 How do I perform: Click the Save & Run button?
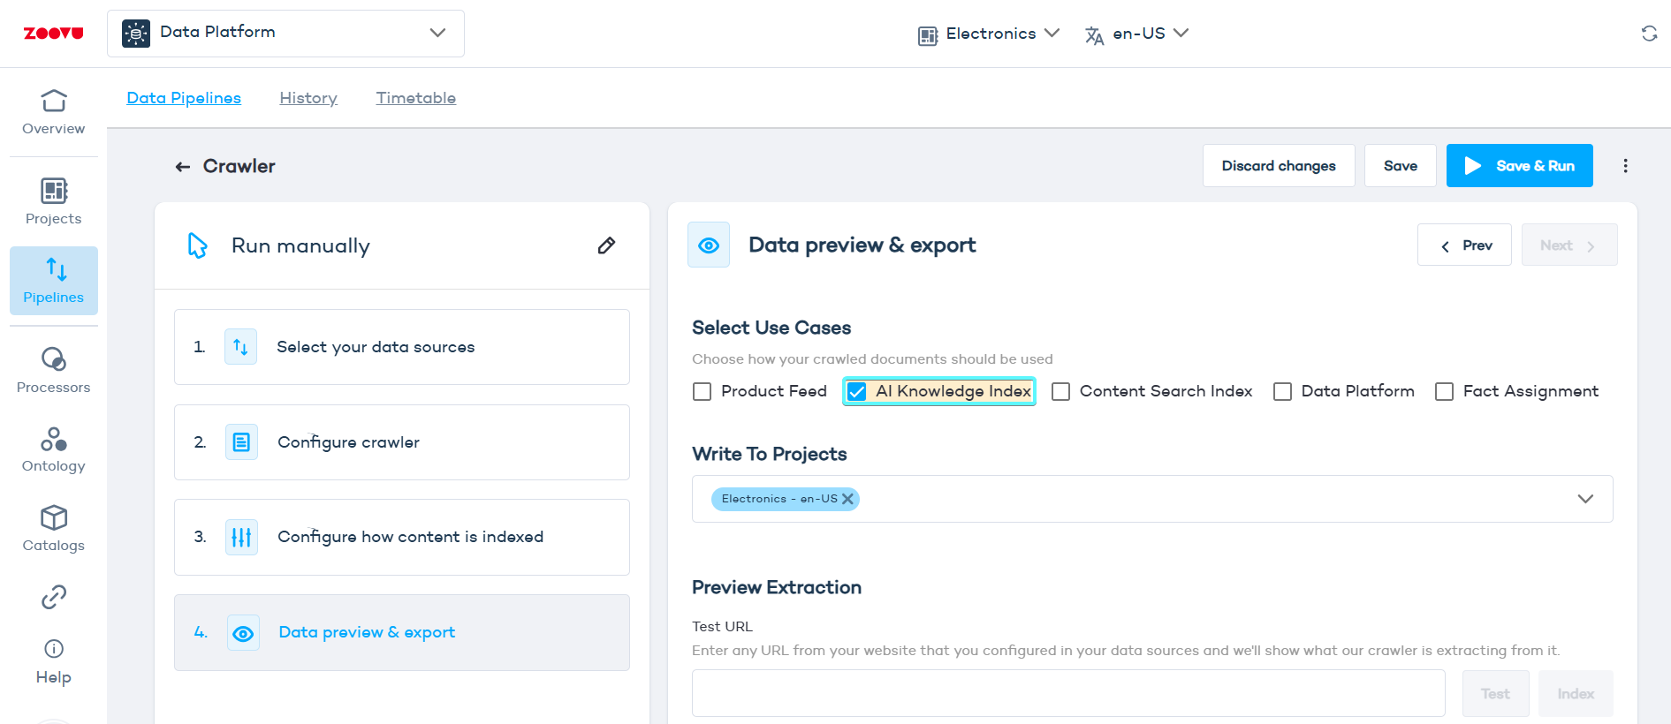pyautogui.click(x=1519, y=166)
